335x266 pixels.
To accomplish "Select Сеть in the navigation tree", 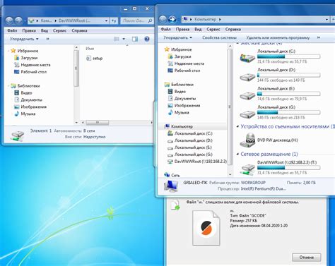I will pos(172,175).
